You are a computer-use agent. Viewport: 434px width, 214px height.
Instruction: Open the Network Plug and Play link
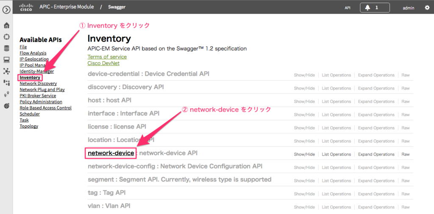(x=42, y=90)
